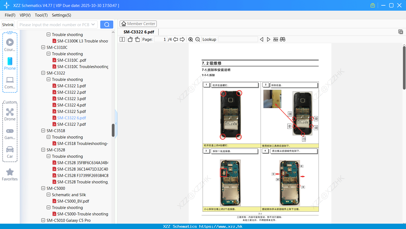Open SM-C3322 7.pdf
The width and height of the screenshot is (406, 229).
pos(71,124)
